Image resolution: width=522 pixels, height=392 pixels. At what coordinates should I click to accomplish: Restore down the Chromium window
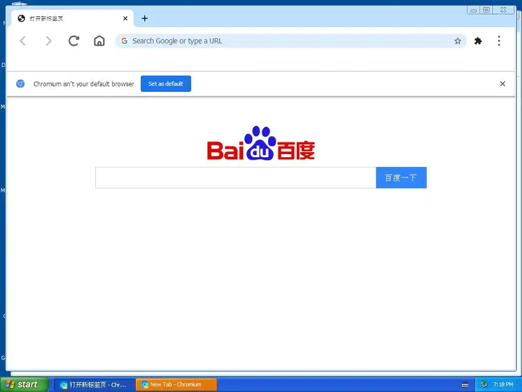click(486, 10)
